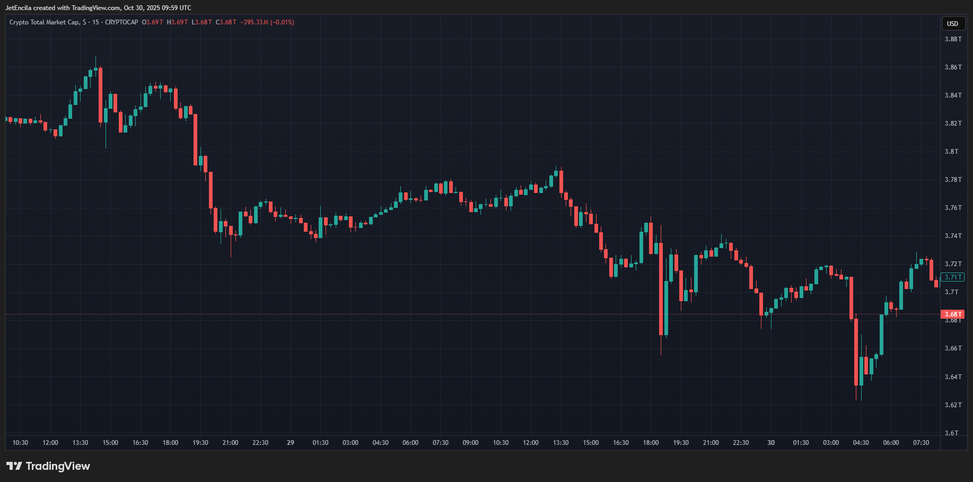Click the close value C3.68T in legend
The image size is (973, 482).
226,22
